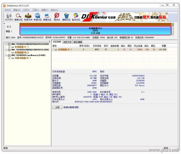This screenshot has width=181, height=154.
Task: Collapse the HD1 TOSHIBA 119GB disk node
Action: pyautogui.click(x=6, y=50)
